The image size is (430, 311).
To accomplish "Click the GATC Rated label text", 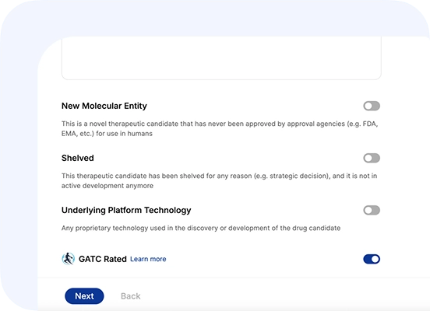I will pyautogui.click(x=103, y=259).
